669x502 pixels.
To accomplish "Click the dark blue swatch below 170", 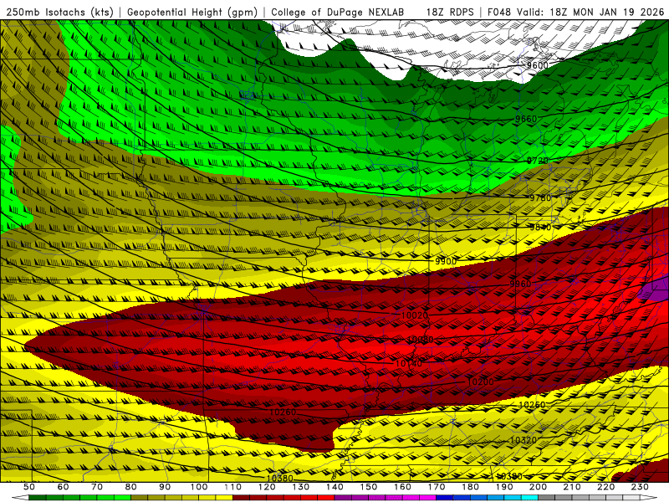I will pyautogui.click(x=445, y=498).
